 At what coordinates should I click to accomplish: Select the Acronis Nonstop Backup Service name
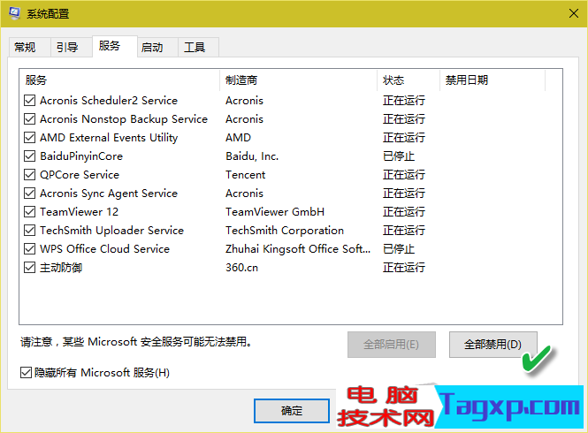[124, 118]
